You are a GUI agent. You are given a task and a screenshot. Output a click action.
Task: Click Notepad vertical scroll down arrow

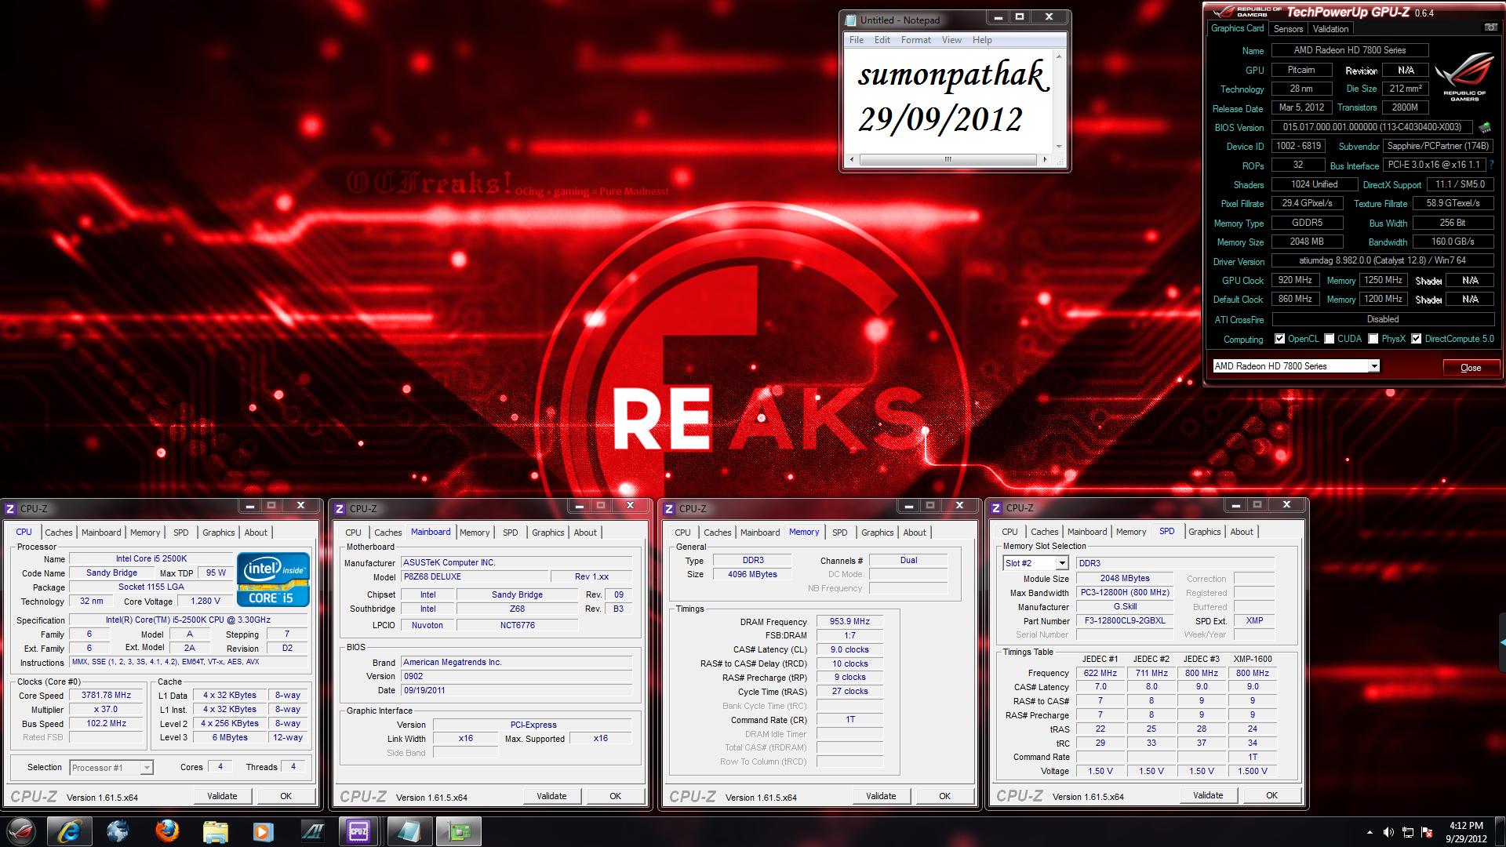[x=1059, y=147]
